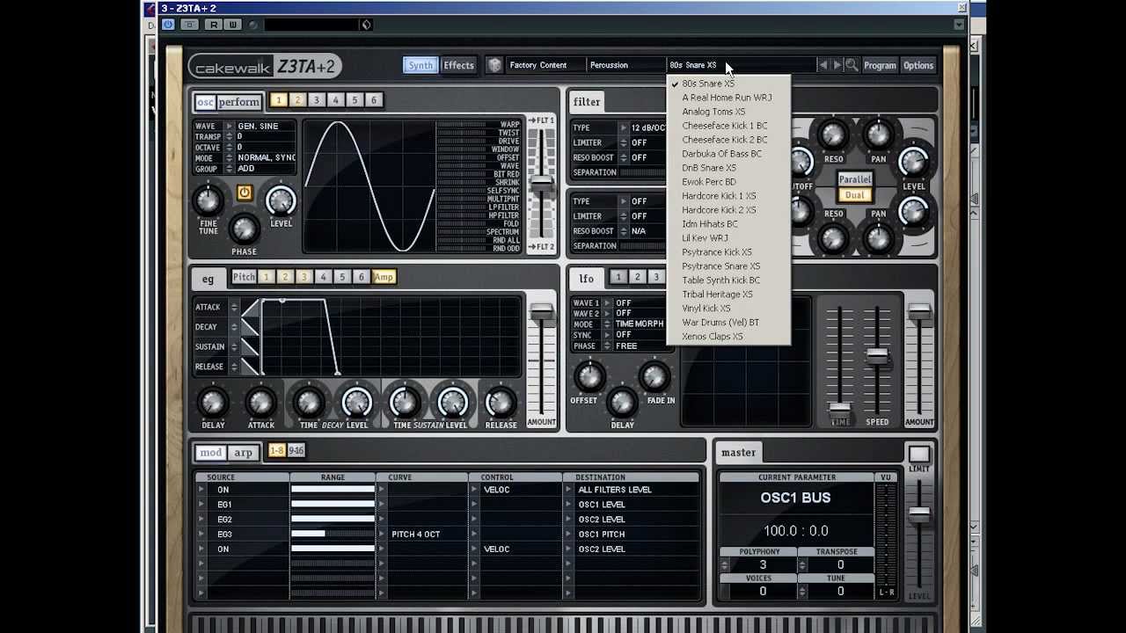
Task: Click the Sustain Level knob
Action: pyautogui.click(x=452, y=403)
